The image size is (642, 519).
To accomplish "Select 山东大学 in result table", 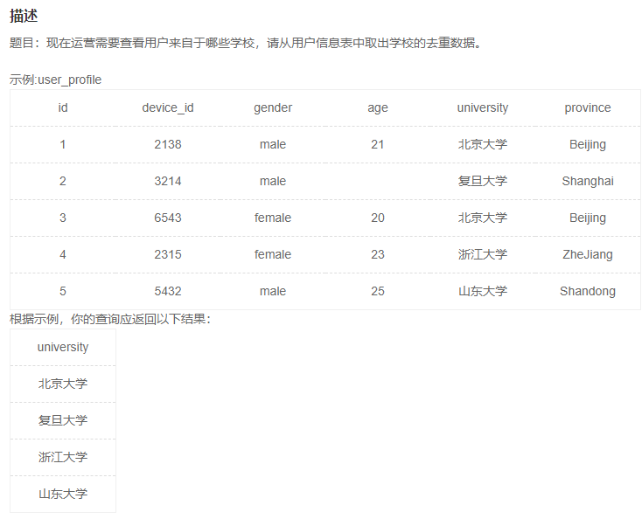I will (63, 494).
